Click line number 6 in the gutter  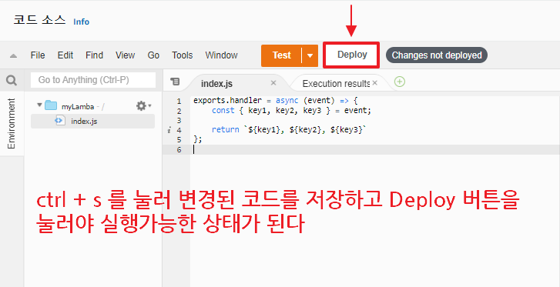[x=179, y=149]
